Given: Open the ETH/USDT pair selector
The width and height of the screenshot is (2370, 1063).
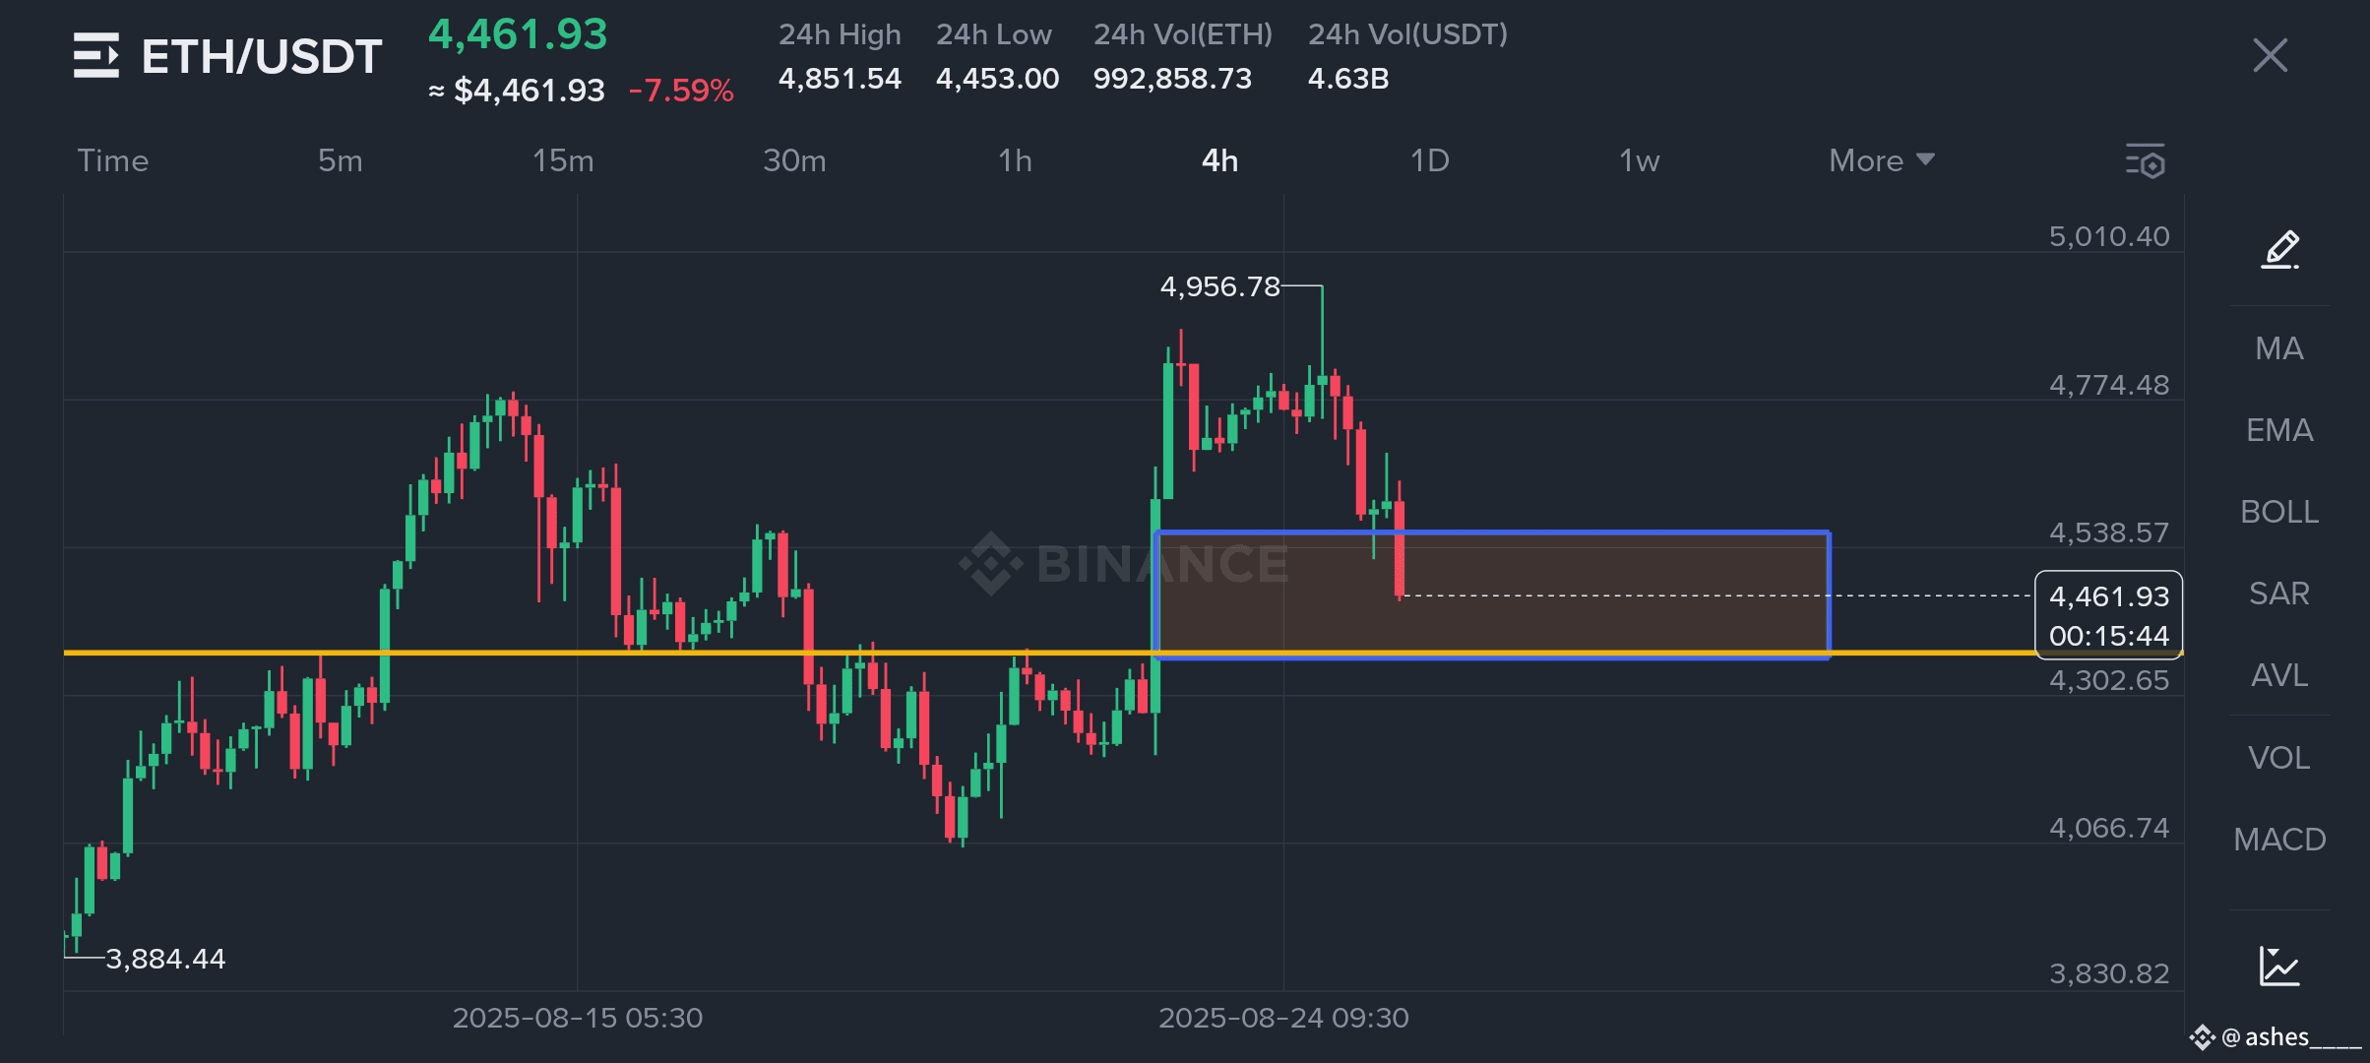Looking at the screenshot, I should [x=262, y=56].
